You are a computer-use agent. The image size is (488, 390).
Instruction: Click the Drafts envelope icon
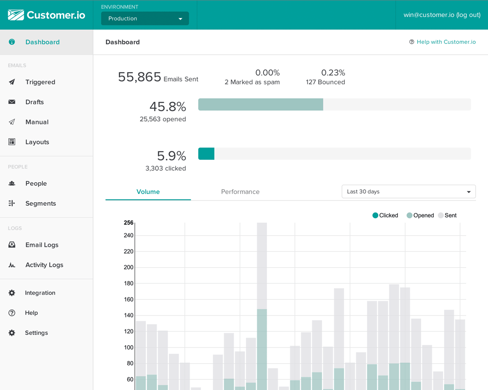pos(12,102)
